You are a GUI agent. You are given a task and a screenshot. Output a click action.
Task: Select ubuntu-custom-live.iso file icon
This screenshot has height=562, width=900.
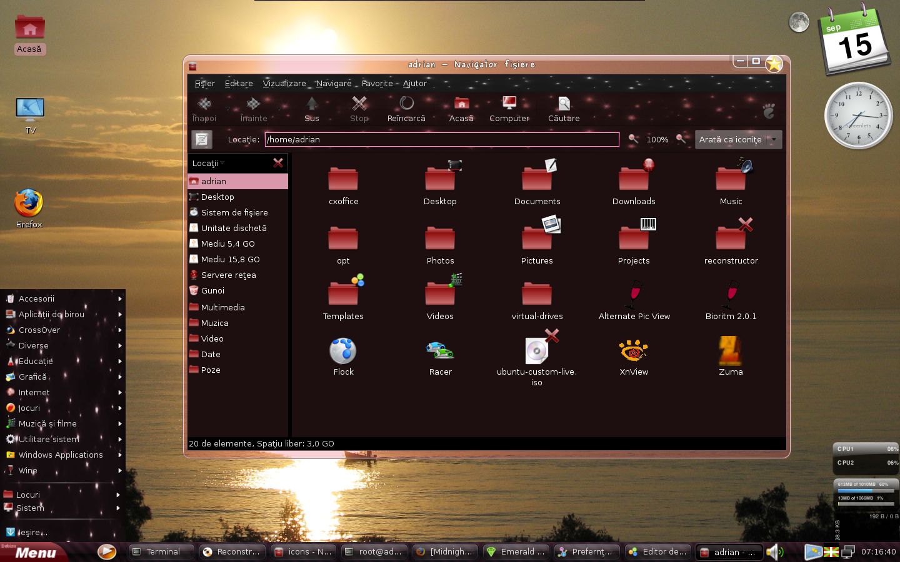[x=540, y=347]
